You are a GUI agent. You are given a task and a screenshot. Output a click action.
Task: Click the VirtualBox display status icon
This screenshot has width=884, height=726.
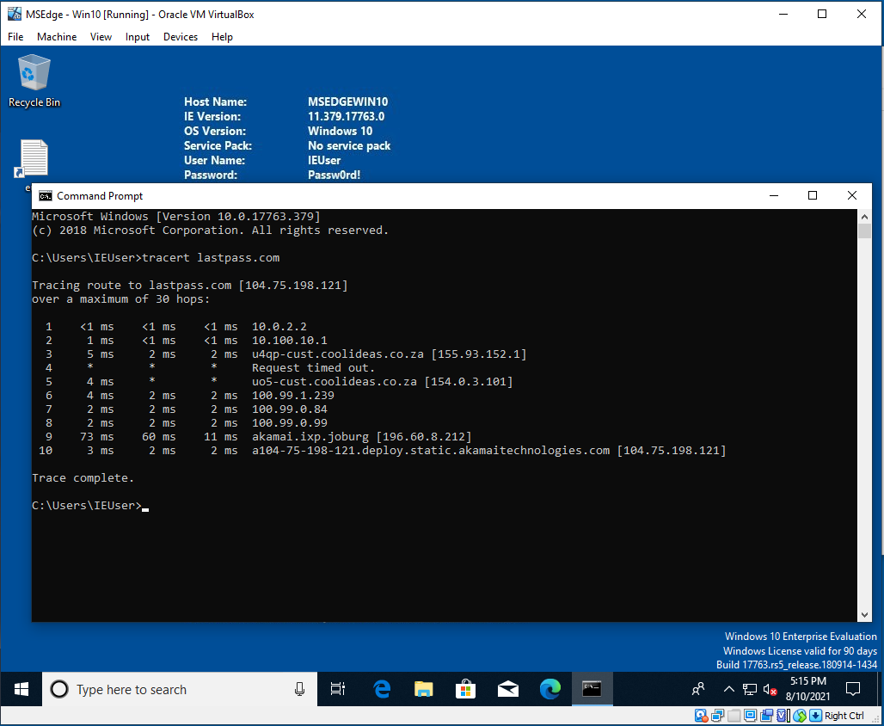[751, 716]
